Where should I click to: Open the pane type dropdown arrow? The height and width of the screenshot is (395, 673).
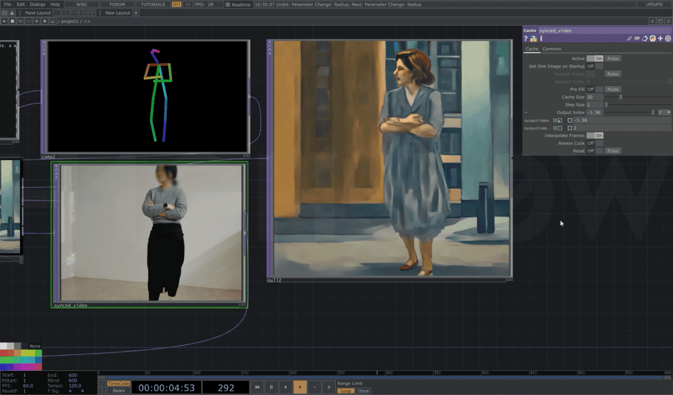(x=4, y=21)
